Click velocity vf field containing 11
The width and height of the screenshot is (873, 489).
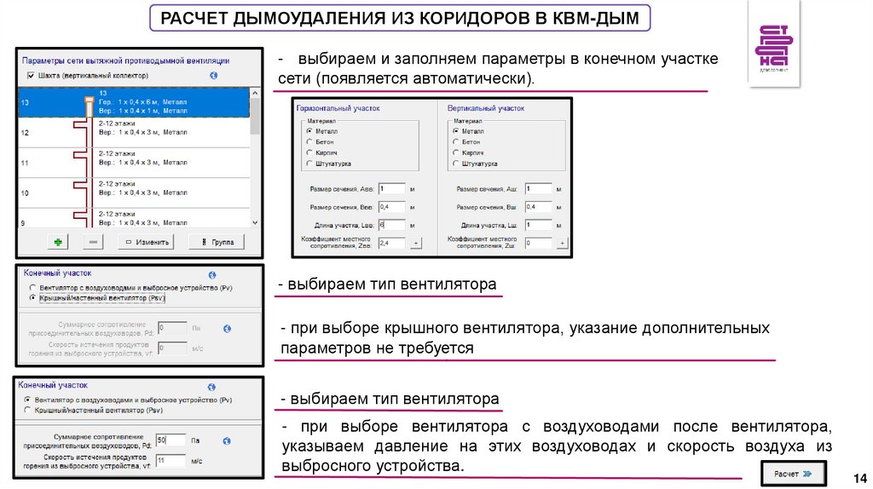coord(171,461)
